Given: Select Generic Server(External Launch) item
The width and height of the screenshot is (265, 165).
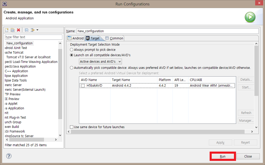Looking at the screenshot, I should click(x=25, y=90).
